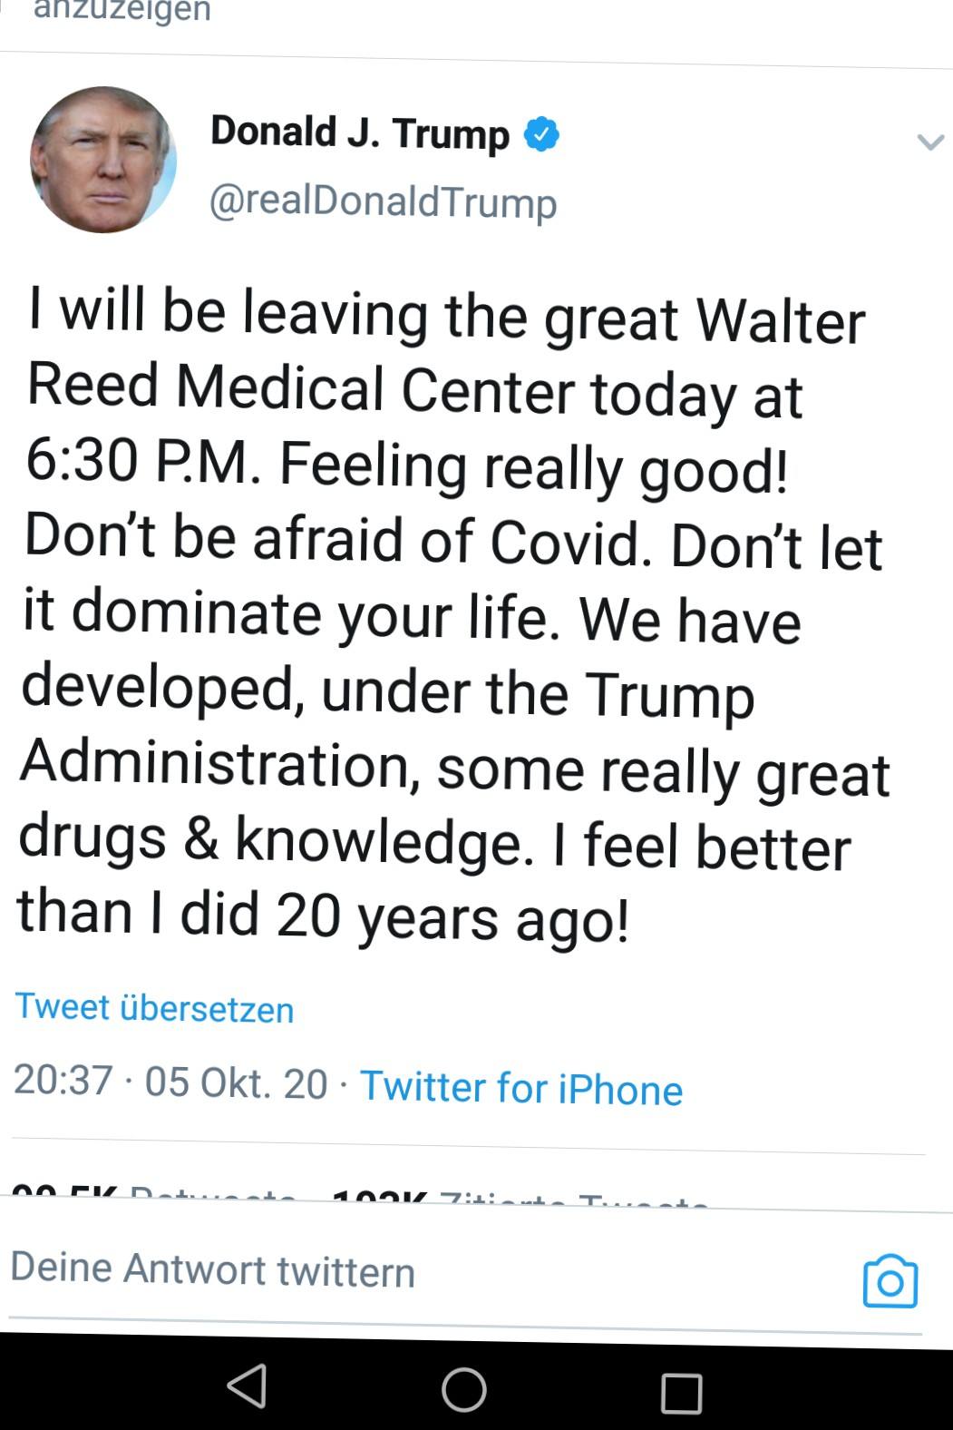The width and height of the screenshot is (953, 1430).
Task: Expand the tweet options chevron
Action: coord(930,142)
